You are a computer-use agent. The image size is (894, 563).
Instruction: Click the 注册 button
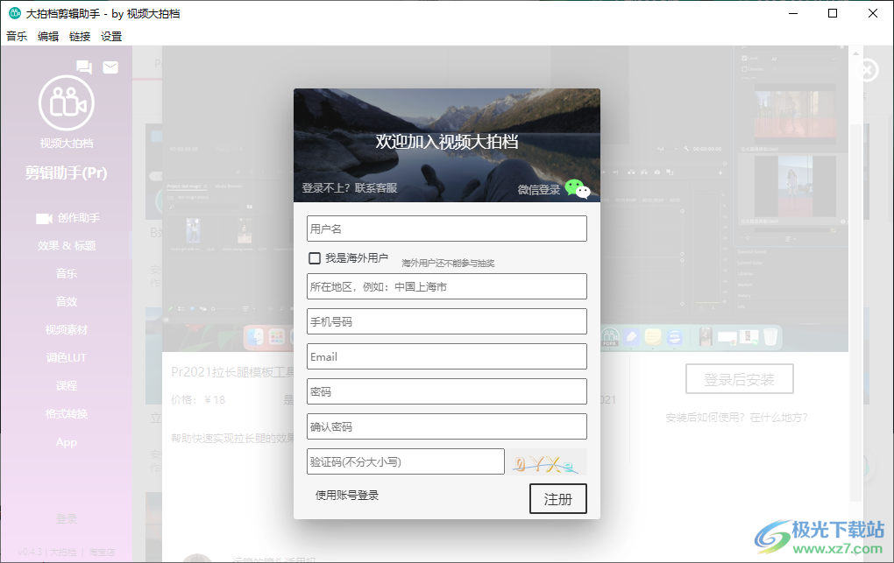[557, 499]
